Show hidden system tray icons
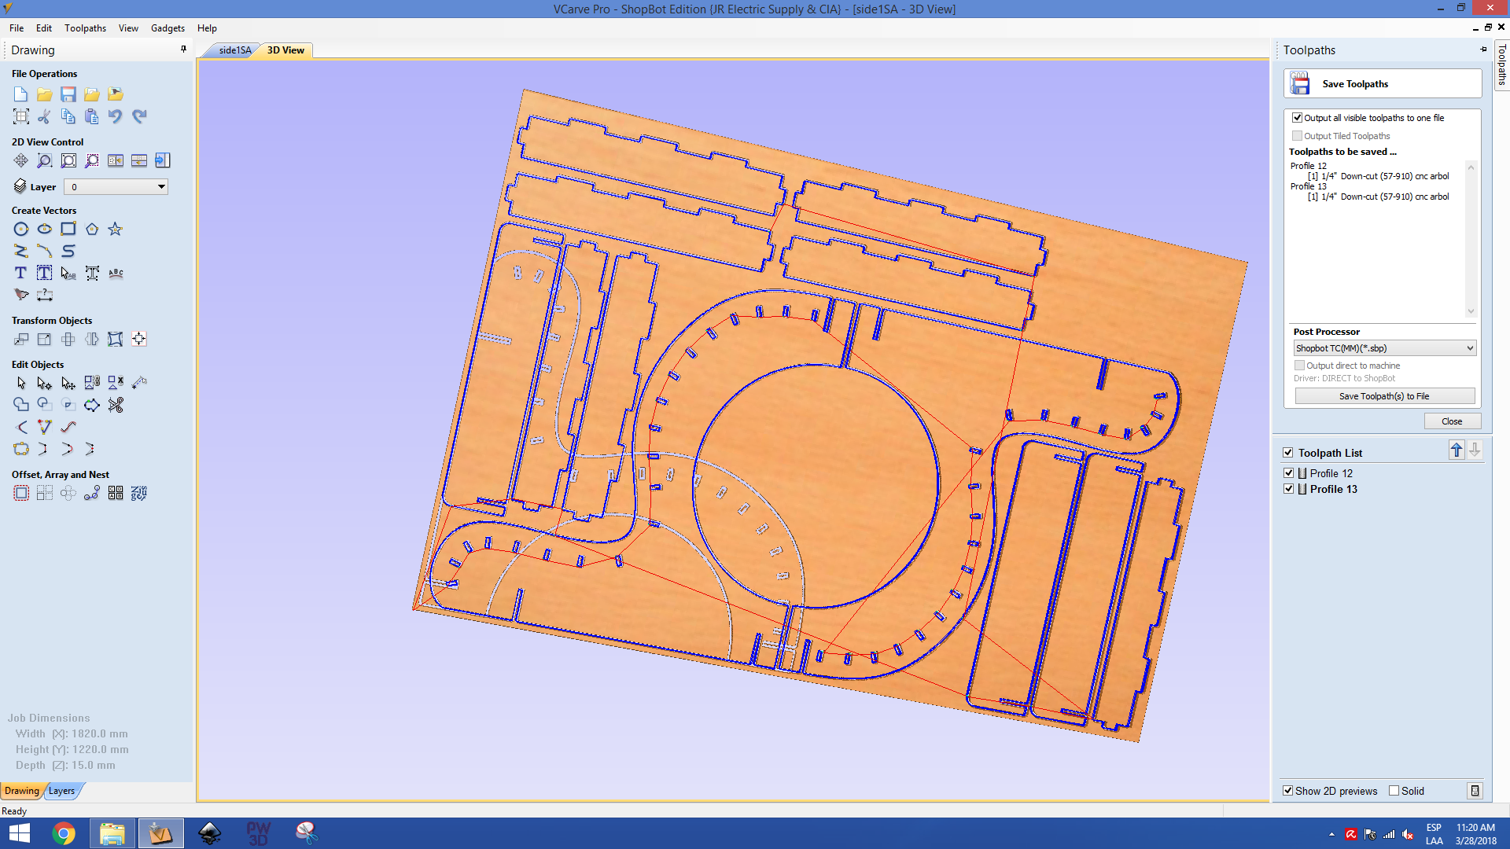This screenshot has height=849, width=1510. pyautogui.click(x=1331, y=835)
